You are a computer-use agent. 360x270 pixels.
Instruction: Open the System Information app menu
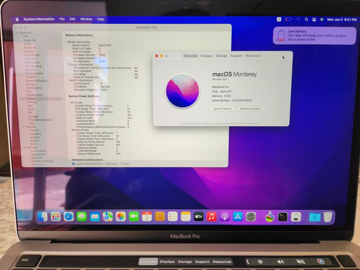pos(39,19)
